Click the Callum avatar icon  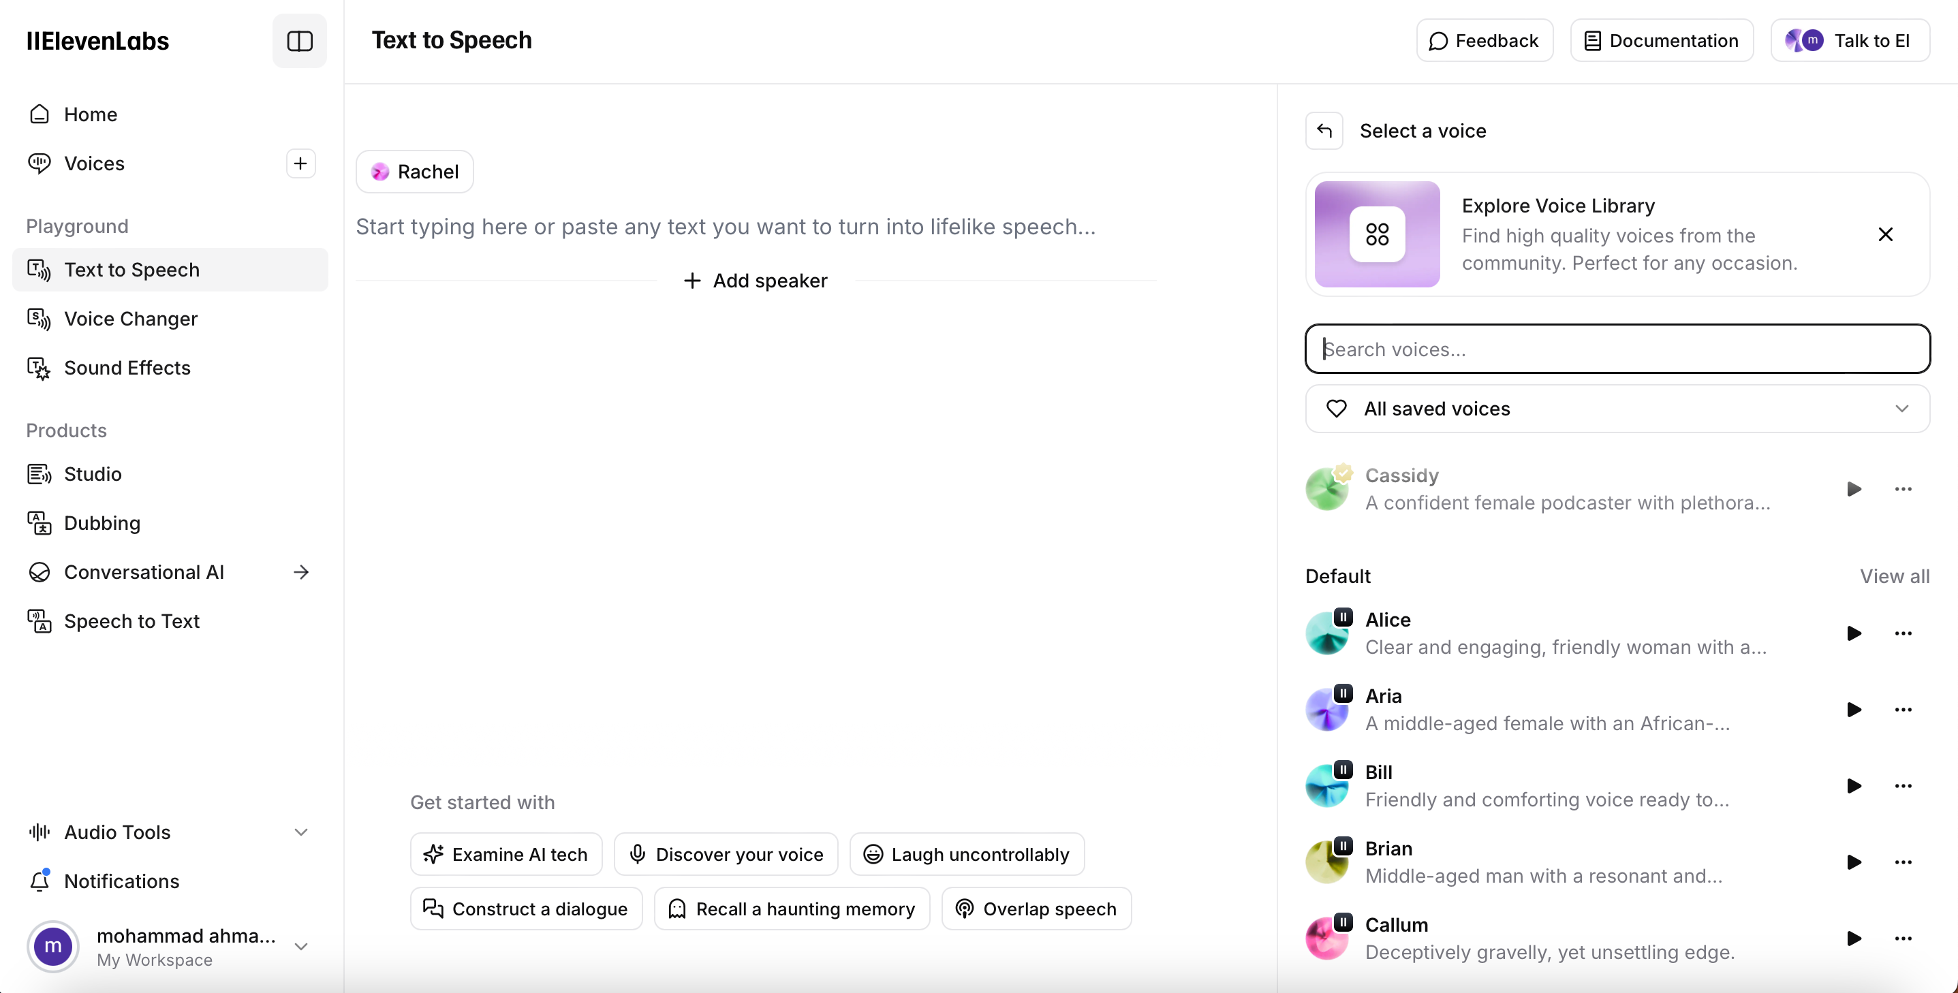[1327, 939]
